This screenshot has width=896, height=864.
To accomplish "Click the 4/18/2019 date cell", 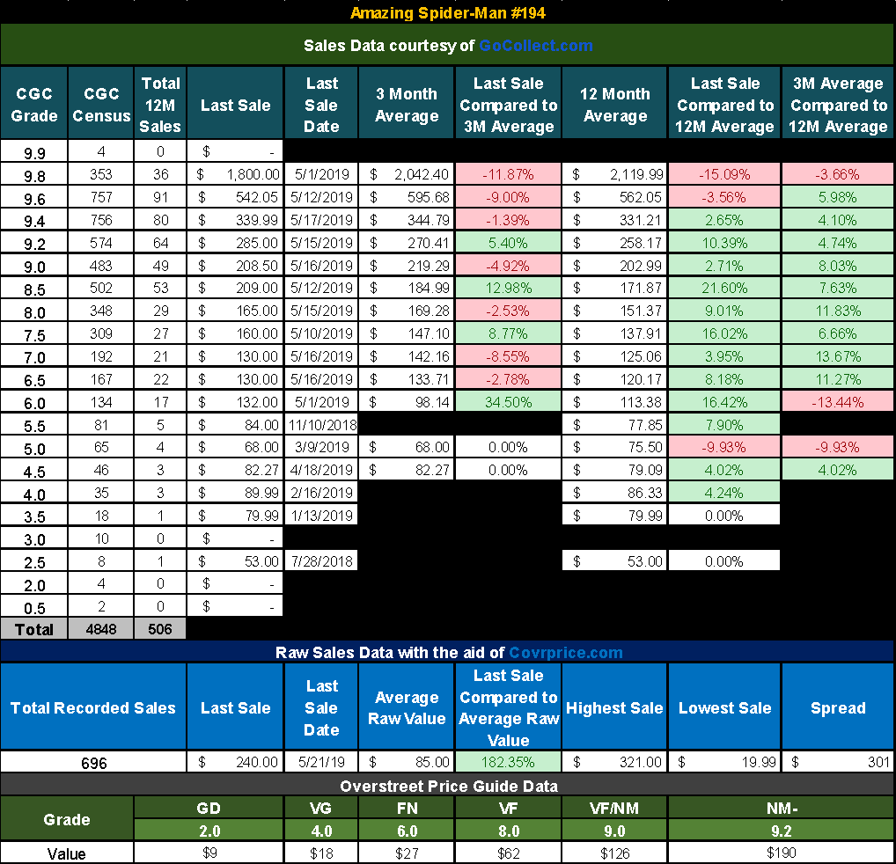I will pyautogui.click(x=321, y=470).
